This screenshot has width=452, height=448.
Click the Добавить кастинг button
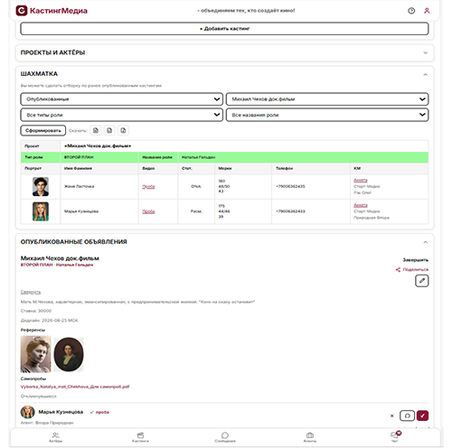tap(224, 29)
